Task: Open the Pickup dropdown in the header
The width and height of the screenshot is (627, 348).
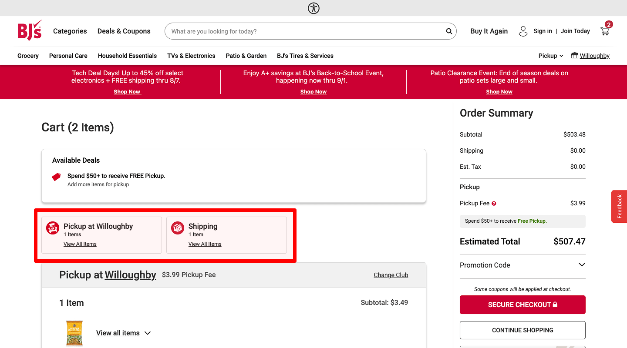Action: coord(550,56)
